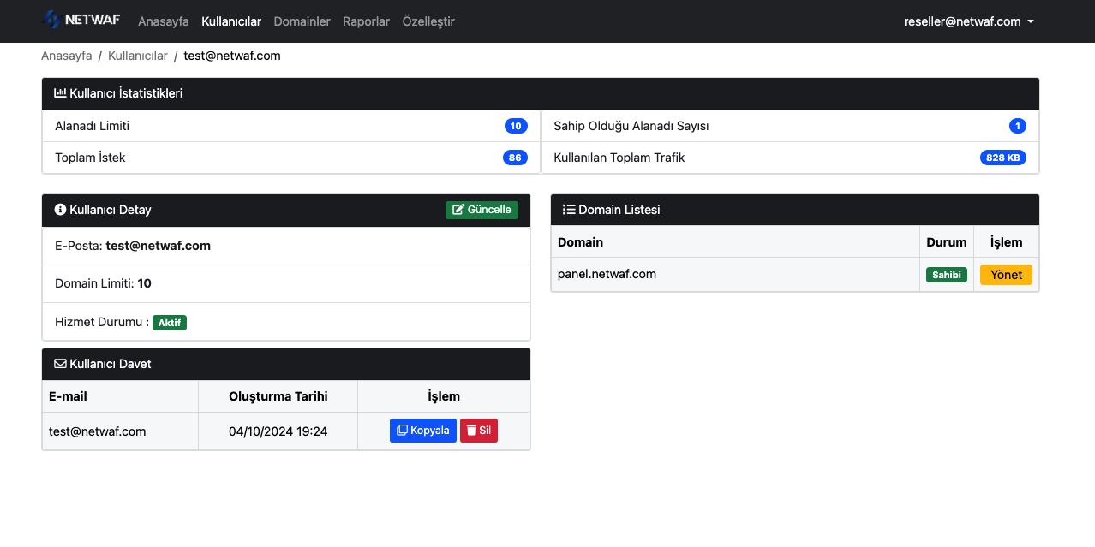Click the Domain Limiti: 10 row
The width and height of the screenshot is (1095, 547).
click(x=286, y=283)
